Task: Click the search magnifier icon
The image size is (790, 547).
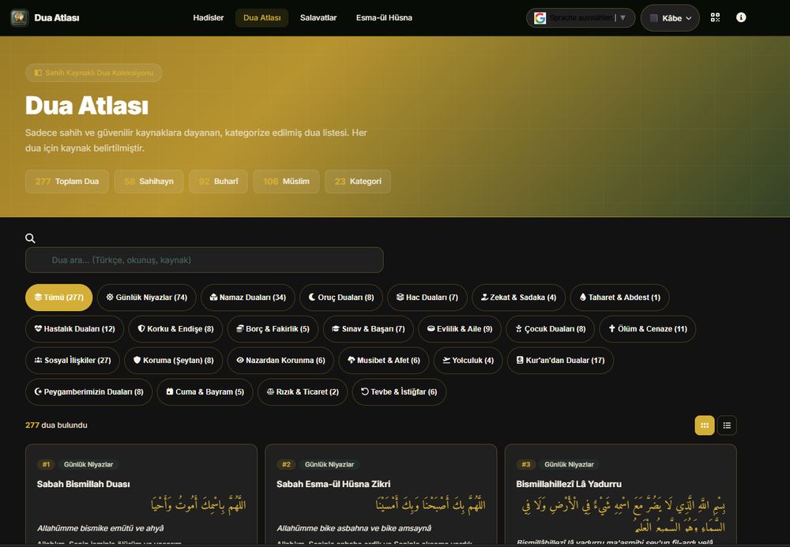Action: [30, 238]
